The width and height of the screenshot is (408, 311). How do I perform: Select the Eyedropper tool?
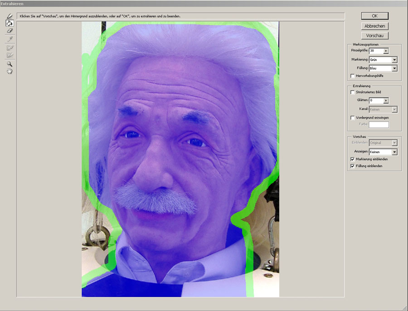click(x=9, y=39)
